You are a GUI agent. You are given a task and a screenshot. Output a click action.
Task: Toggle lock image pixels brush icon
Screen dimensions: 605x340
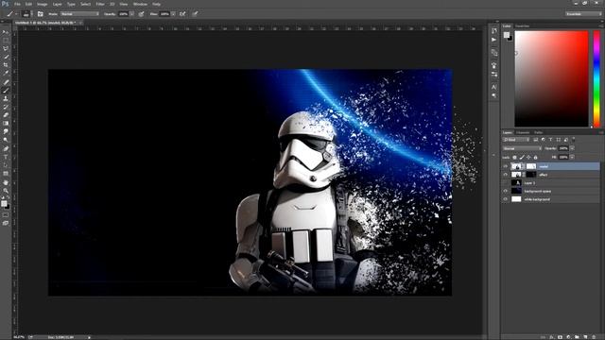tap(522, 158)
